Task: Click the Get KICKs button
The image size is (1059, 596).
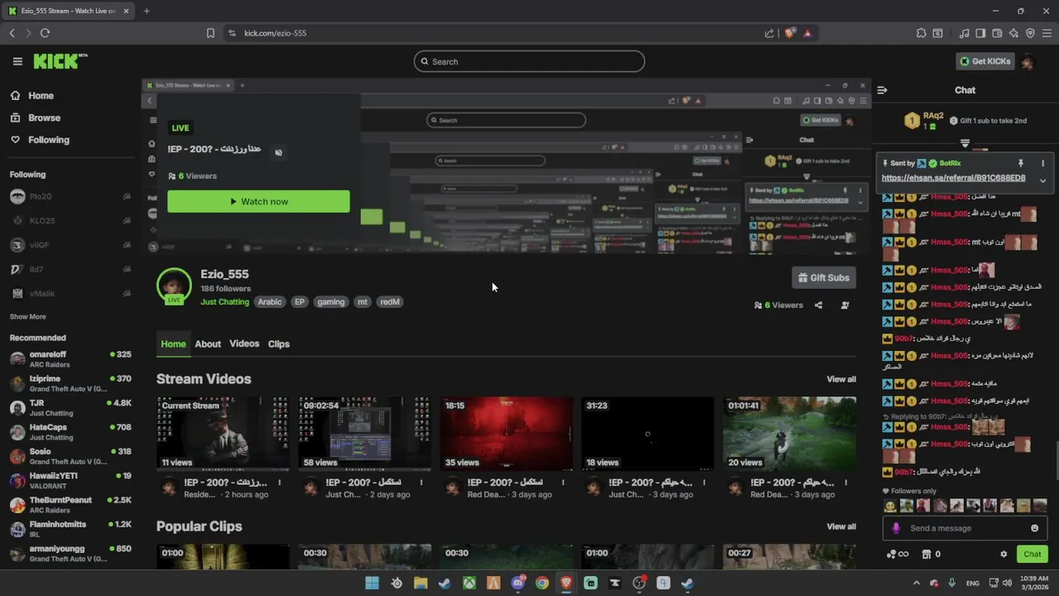Action: coord(985,61)
